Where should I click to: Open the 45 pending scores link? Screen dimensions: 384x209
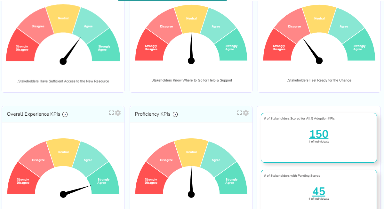coord(319,190)
